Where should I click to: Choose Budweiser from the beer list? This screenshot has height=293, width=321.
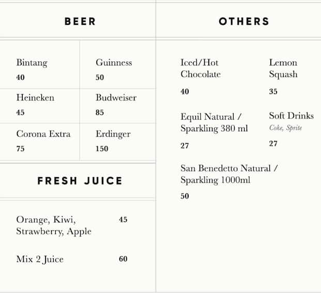[116, 97]
